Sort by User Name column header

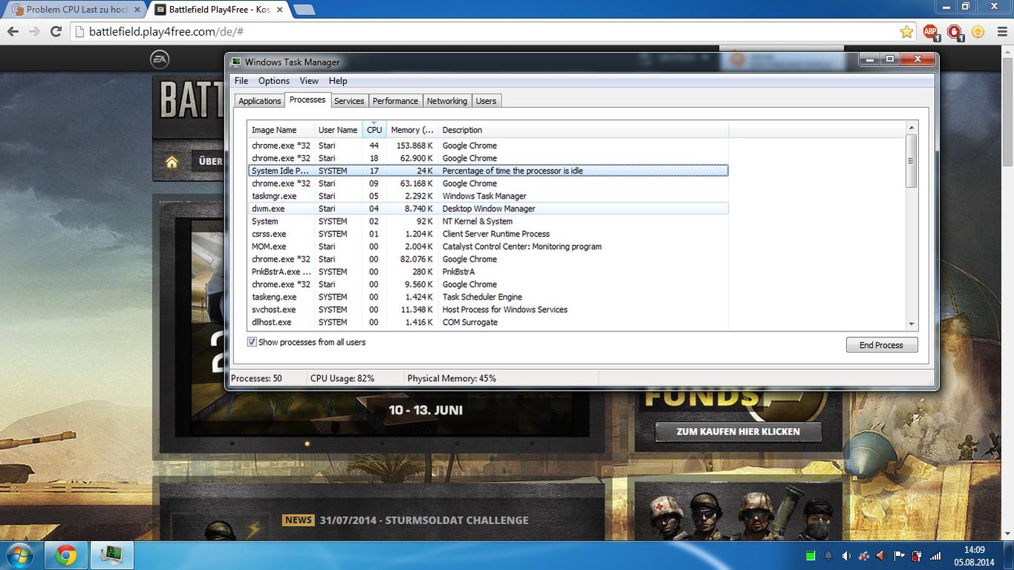pyautogui.click(x=338, y=129)
